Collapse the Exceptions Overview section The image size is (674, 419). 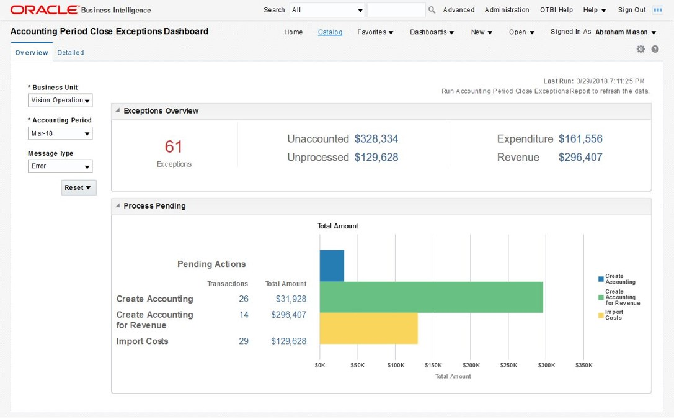point(118,110)
